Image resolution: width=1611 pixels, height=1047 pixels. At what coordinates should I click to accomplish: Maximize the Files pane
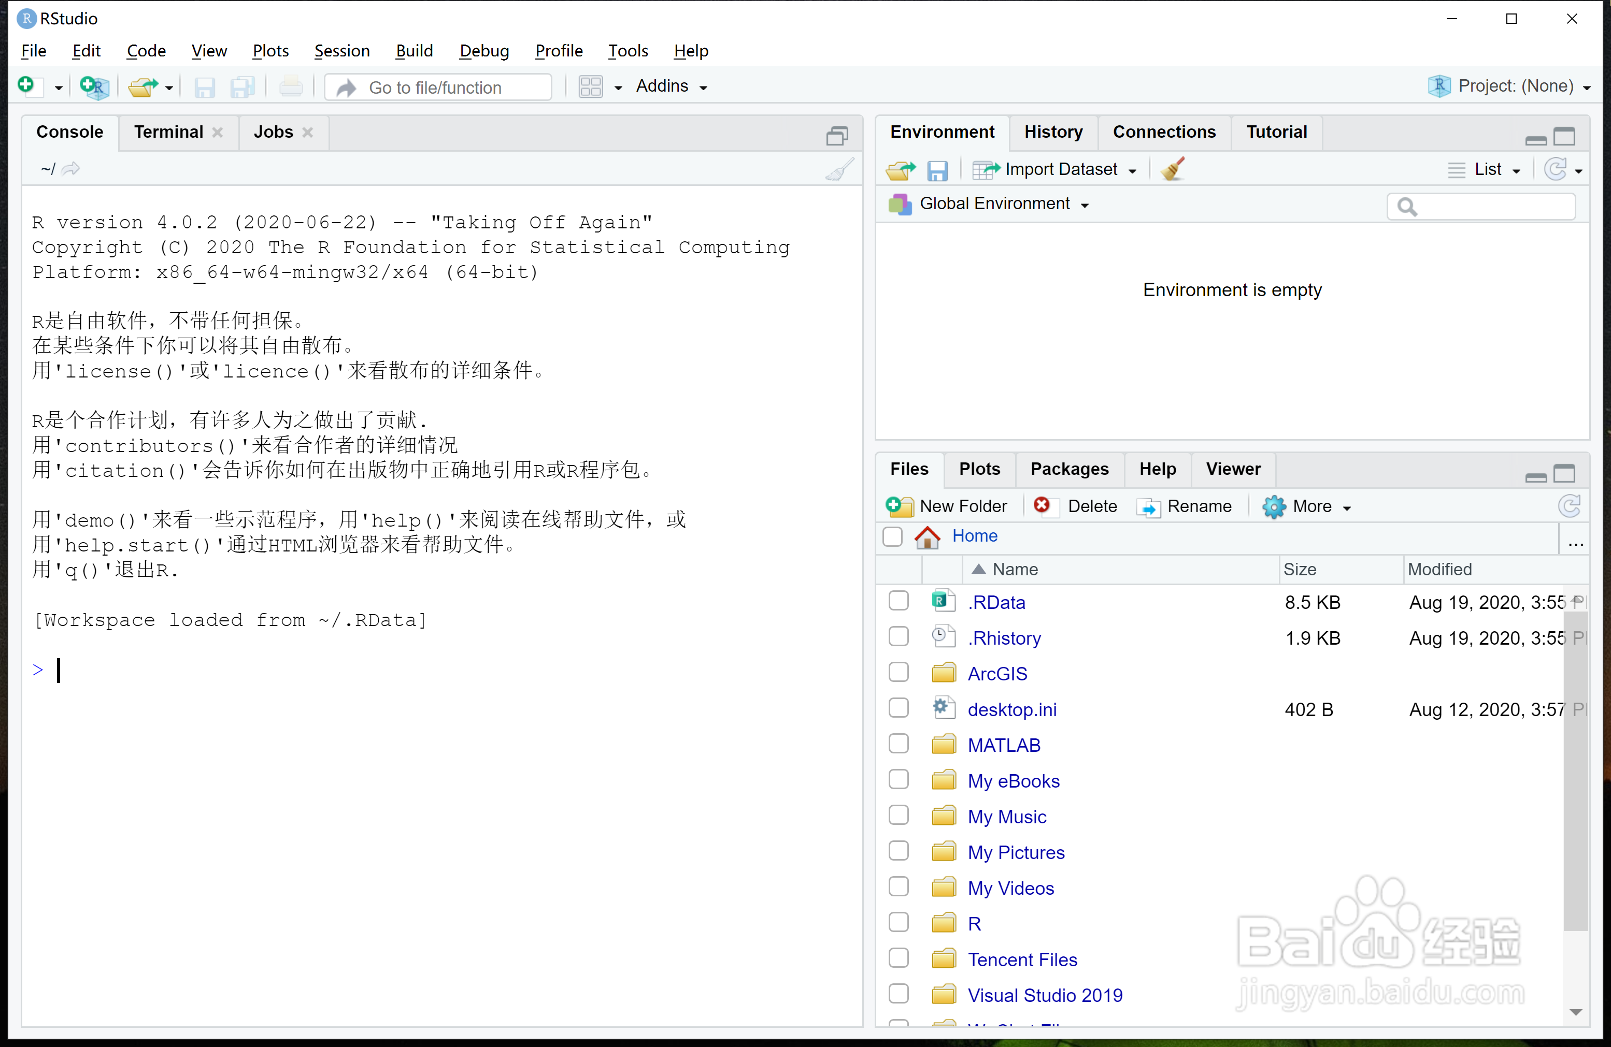tap(1564, 473)
